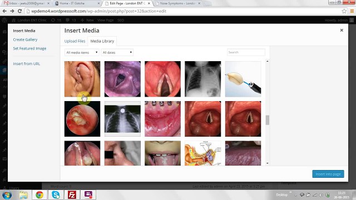Screen dimensions: 356x200
Task: Click the scrollbar up arrow
Action: 268,61
